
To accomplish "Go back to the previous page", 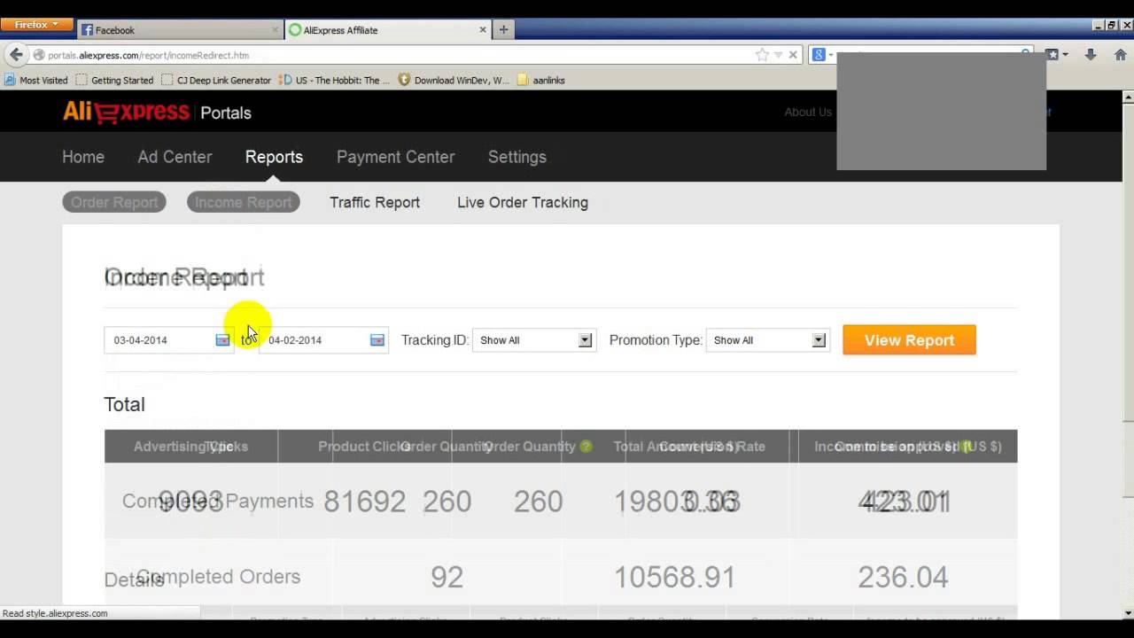I will coord(16,55).
